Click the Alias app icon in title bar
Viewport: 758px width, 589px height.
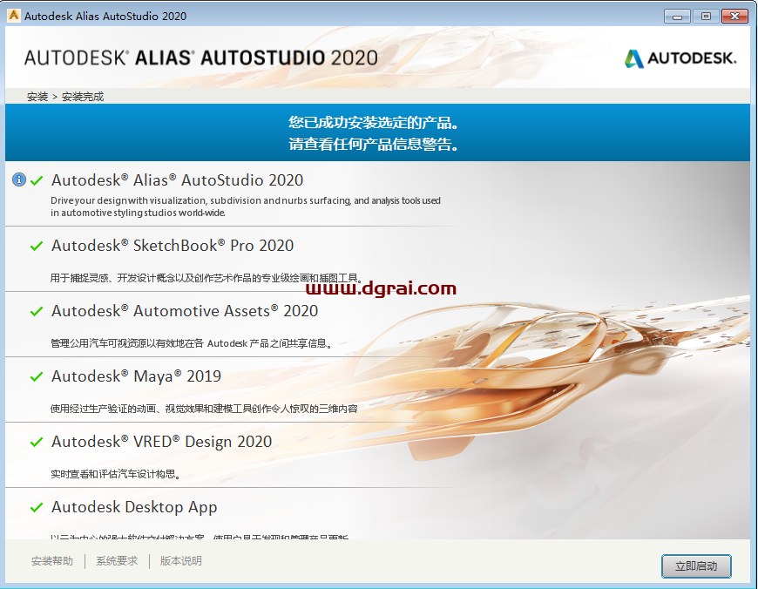(14, 16)
